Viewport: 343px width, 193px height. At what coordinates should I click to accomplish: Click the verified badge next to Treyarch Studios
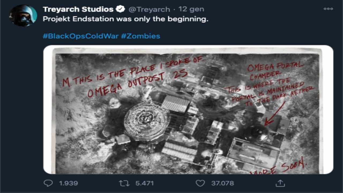click(x=120, y=9)
